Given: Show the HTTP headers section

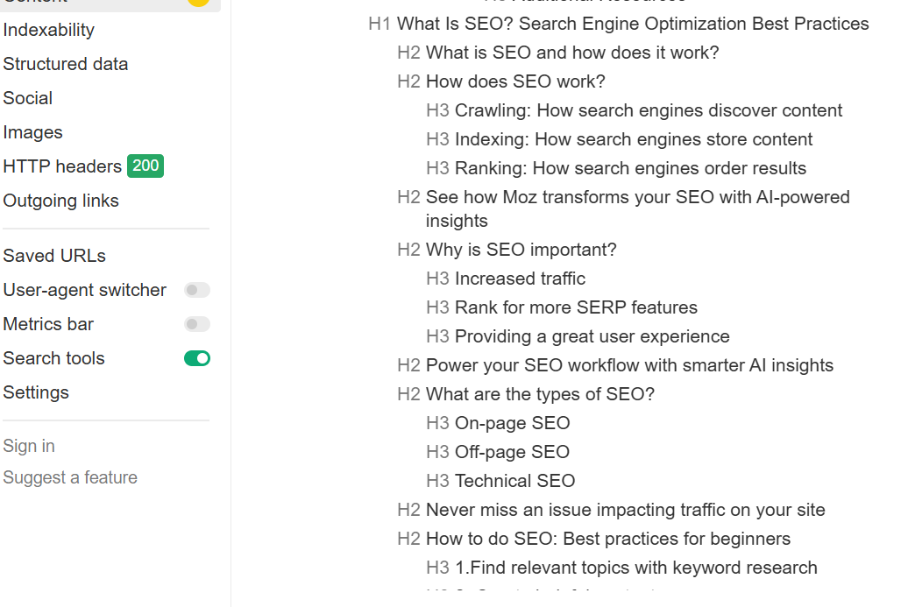Looking at the screenshot, I should click(62, 166).
